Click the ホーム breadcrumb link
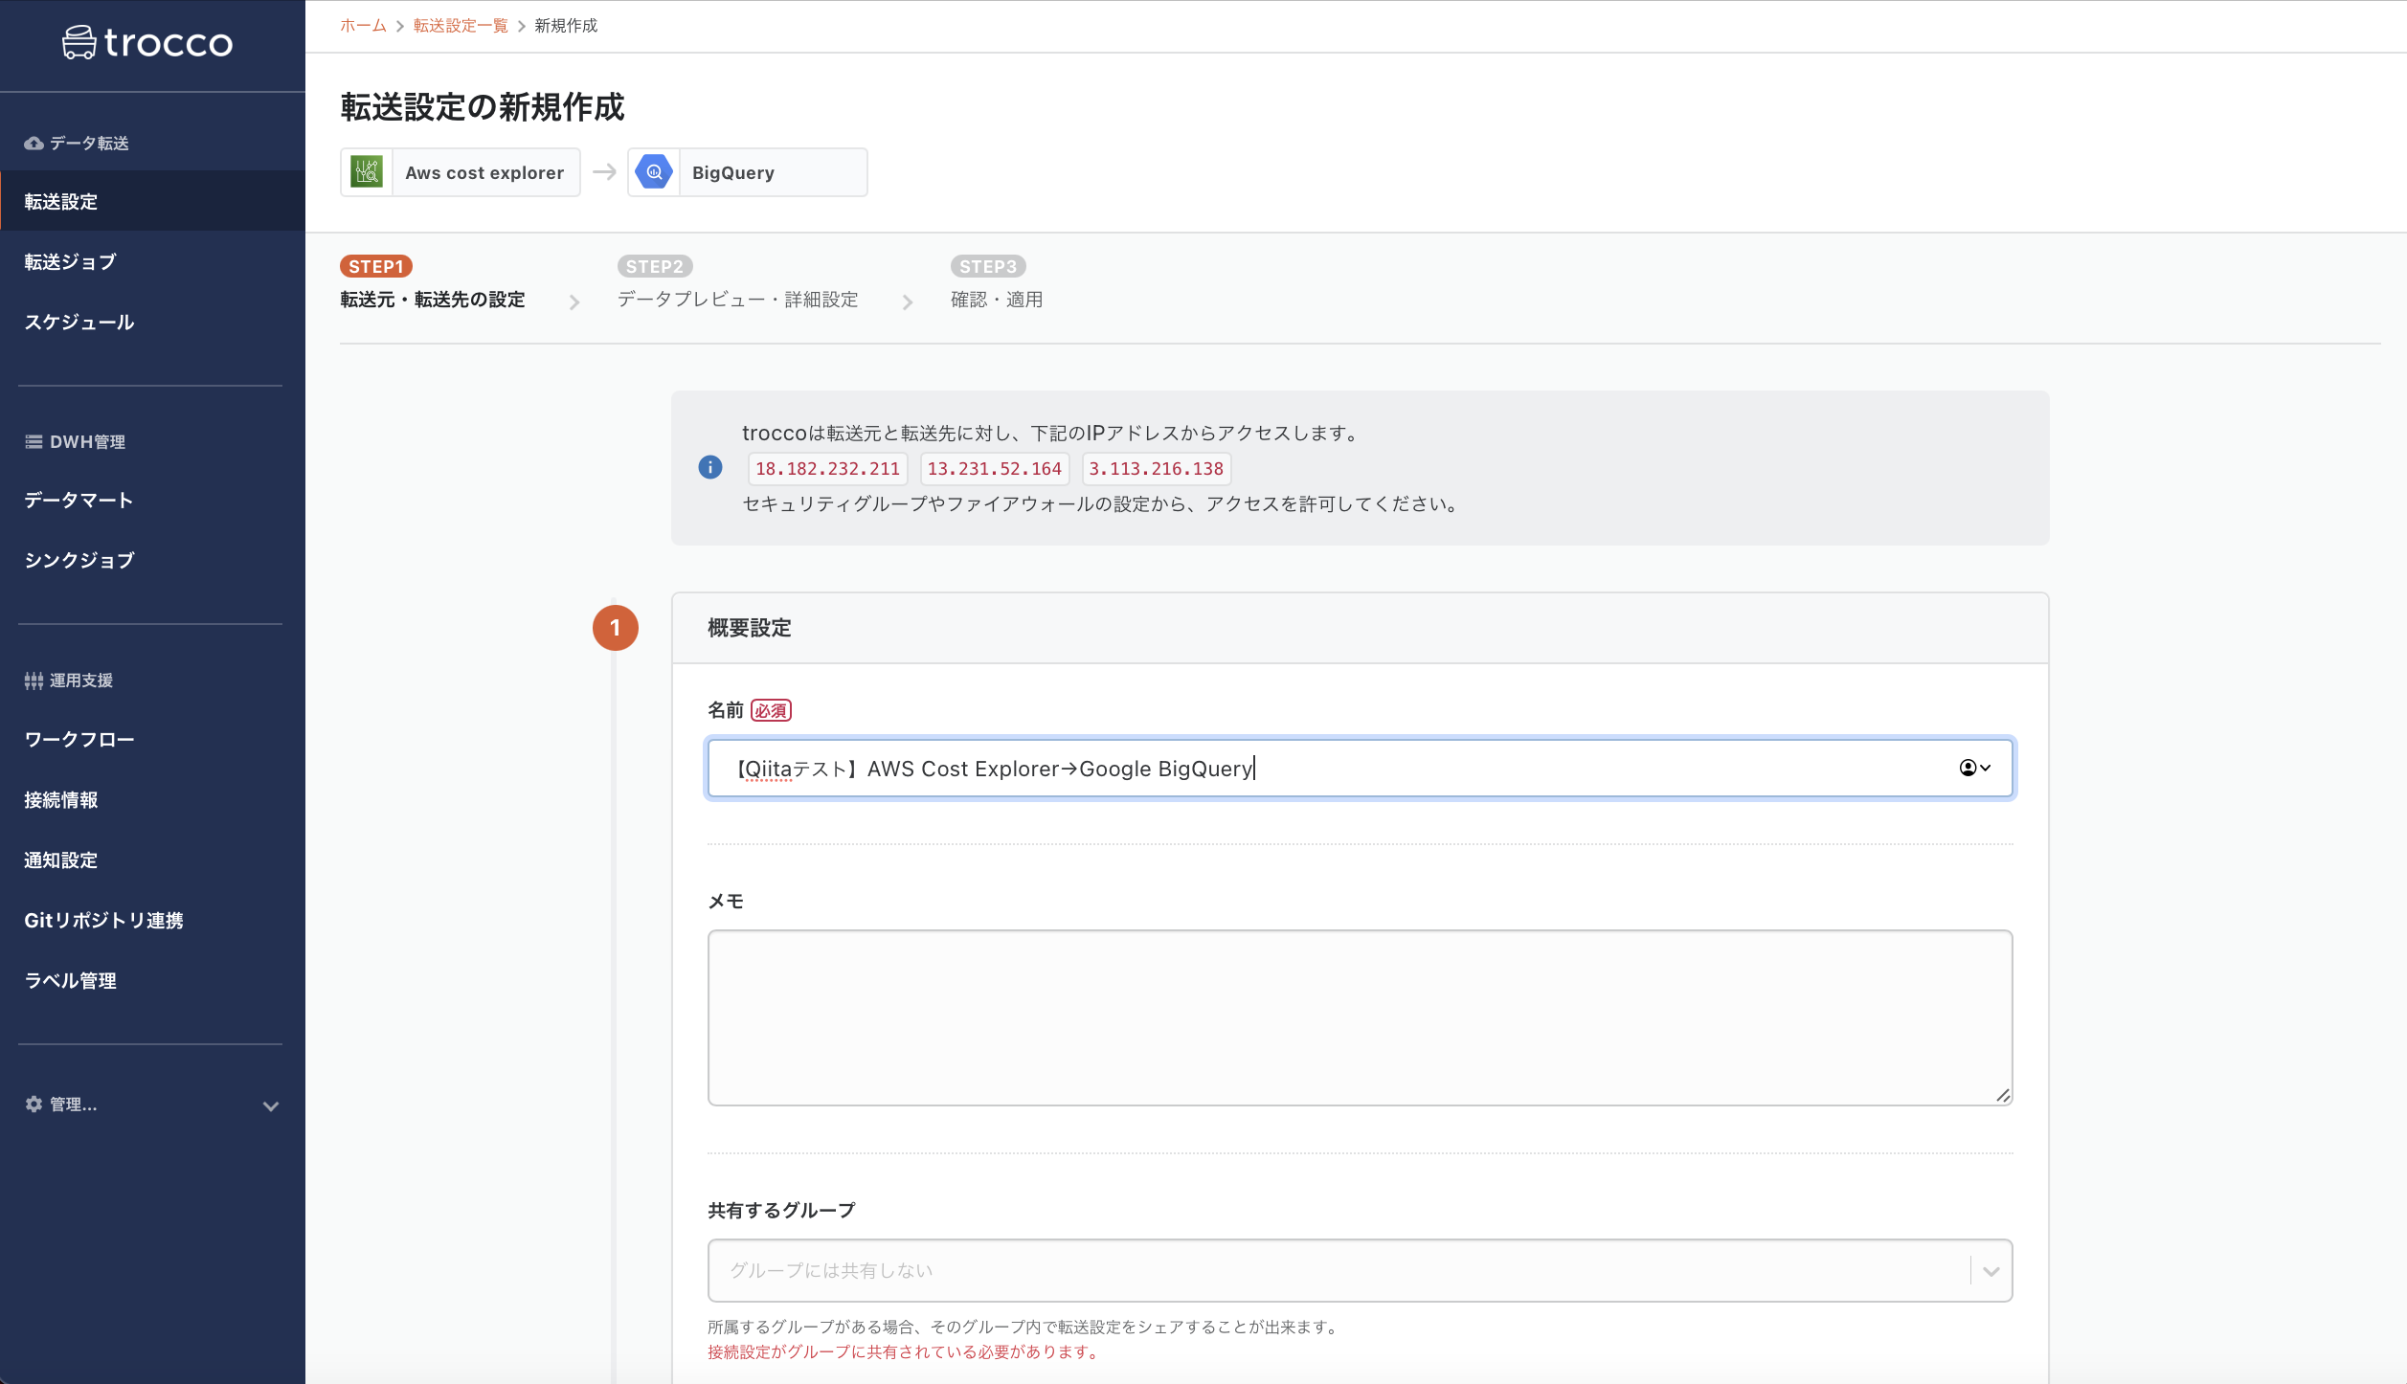The height and width of the screenshot is (1384, 2407). click(x=363, y=26)
